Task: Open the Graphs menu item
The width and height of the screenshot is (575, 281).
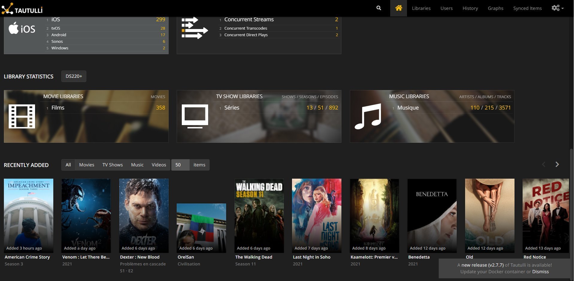Action: pyautogui.click(x=495, y=8)
